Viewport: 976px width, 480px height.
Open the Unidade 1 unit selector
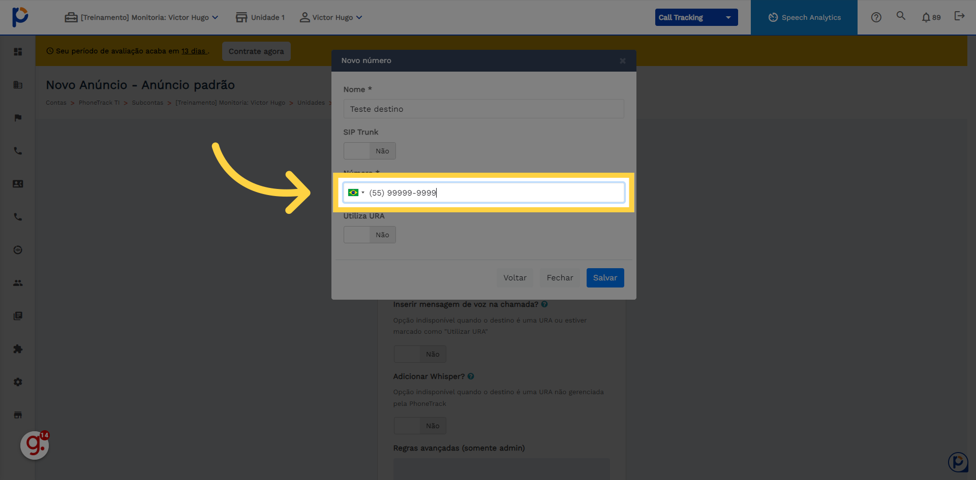pos(260,17)
